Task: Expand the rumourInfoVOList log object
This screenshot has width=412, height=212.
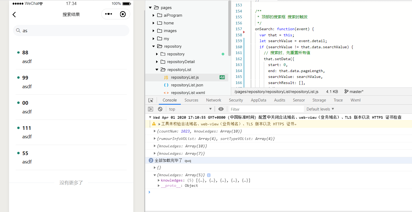Action: tap(155, 139)
